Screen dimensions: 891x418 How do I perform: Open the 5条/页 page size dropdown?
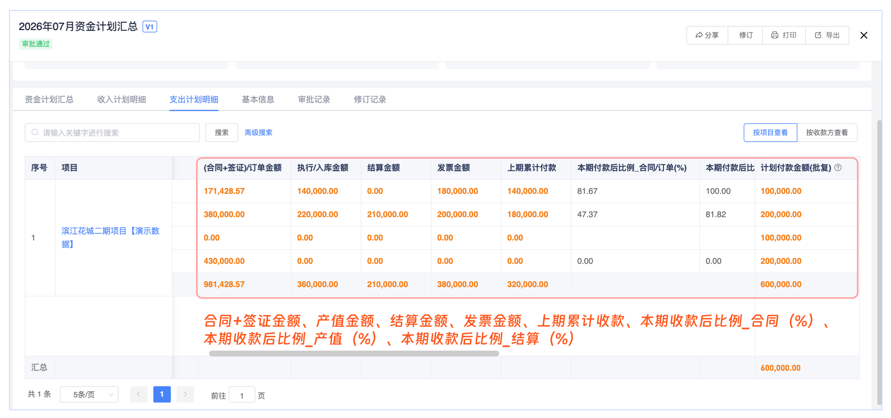pos(89,394)
